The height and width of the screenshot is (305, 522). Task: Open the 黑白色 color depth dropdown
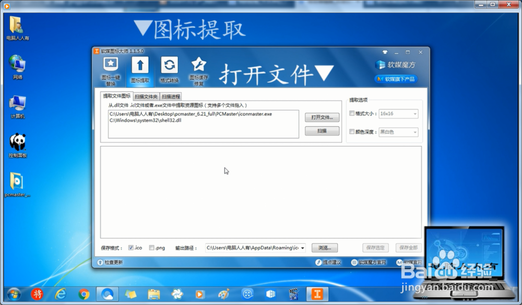[x=398, y=132]
